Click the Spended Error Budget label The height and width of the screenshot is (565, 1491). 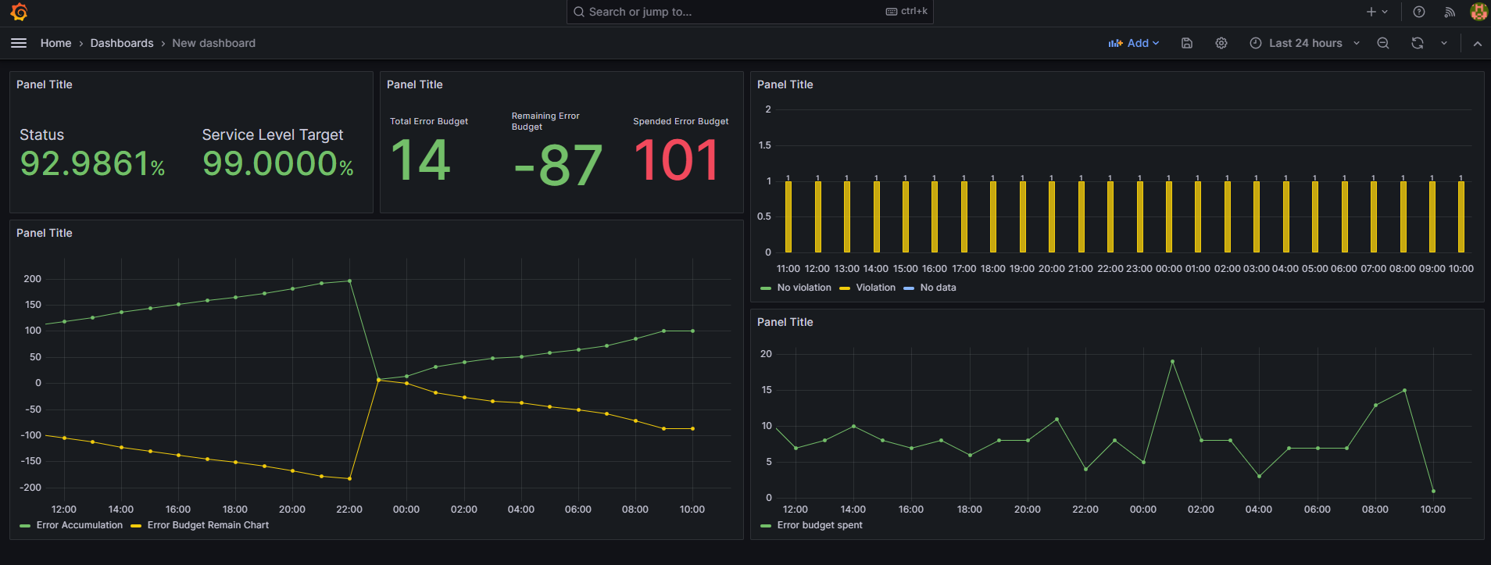[681, 121]
